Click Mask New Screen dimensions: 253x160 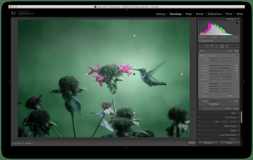coord(230,51)
